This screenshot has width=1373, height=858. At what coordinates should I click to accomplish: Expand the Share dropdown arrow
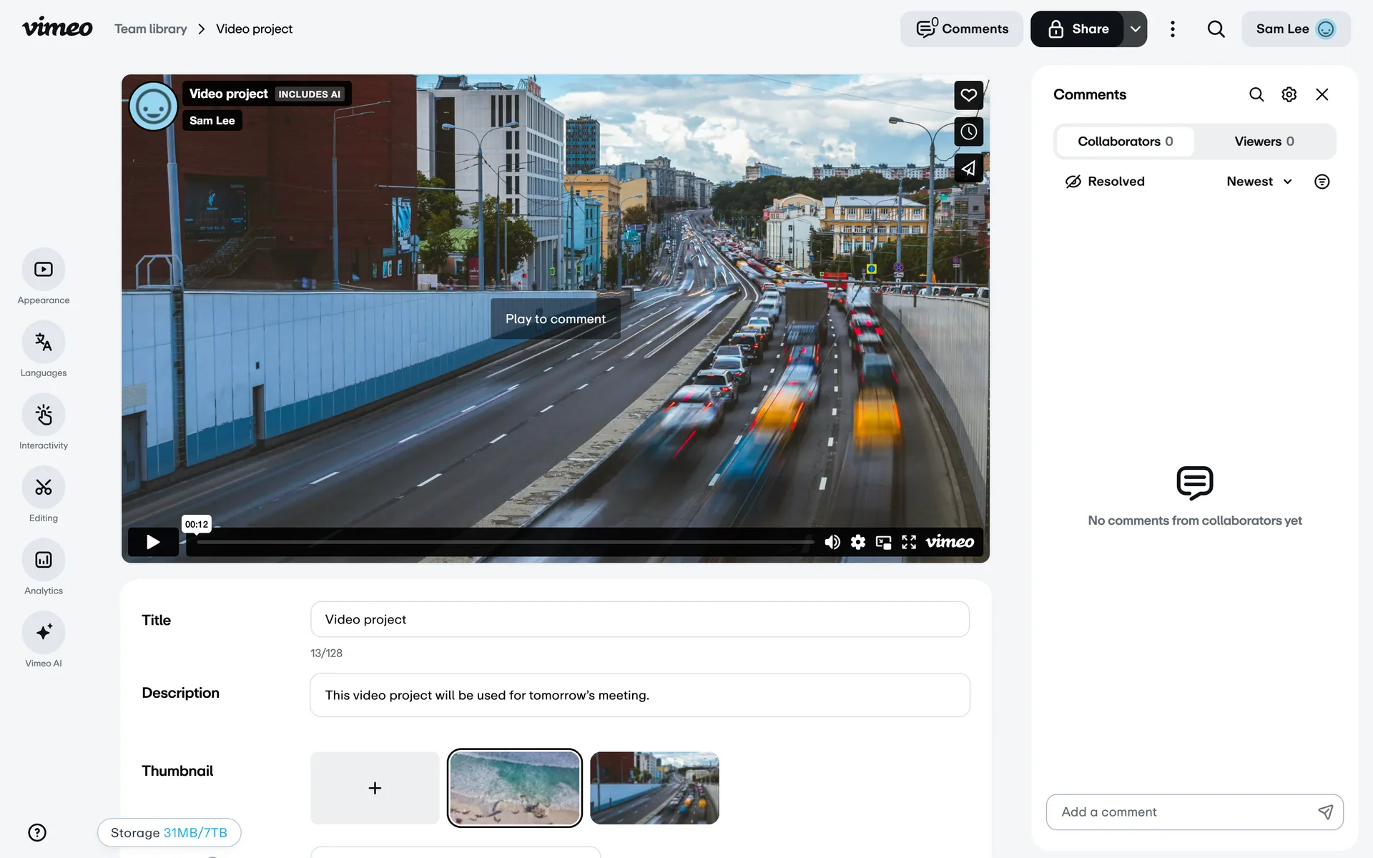click(1135, 29)
